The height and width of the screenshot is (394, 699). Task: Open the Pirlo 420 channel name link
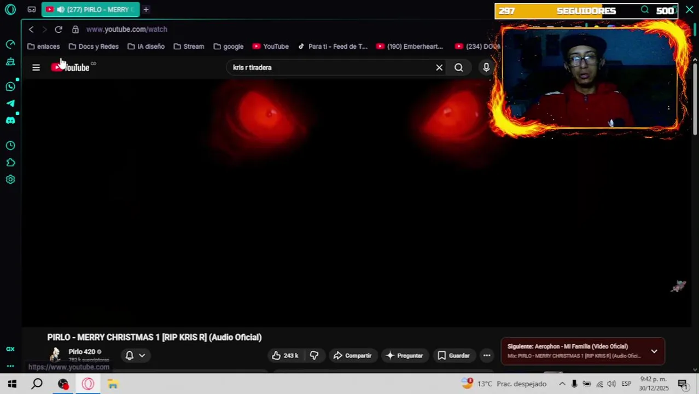[81, 352]
